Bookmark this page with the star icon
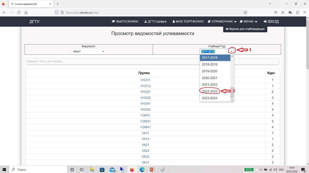This screenshot has height=173, width=309. click(x=245, y=12)
